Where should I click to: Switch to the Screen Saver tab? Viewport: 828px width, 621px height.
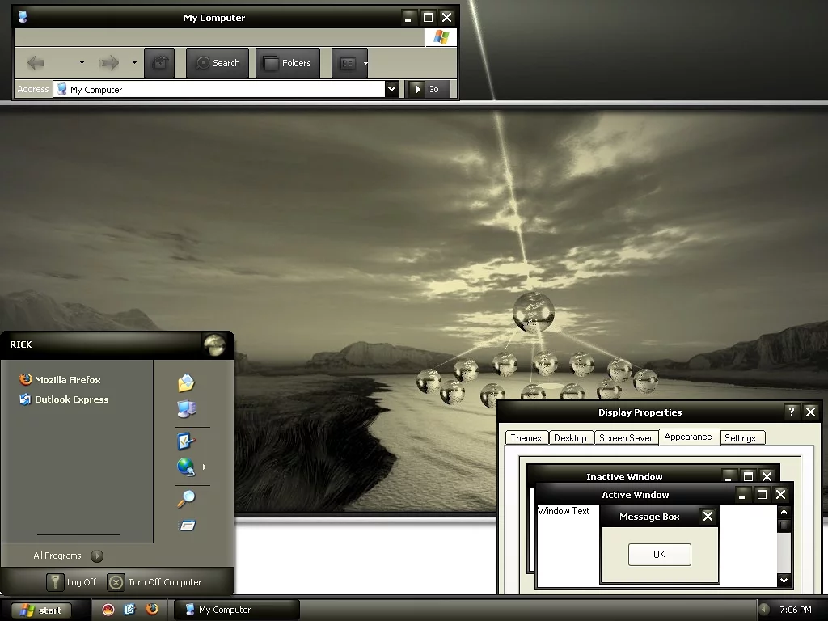(x=625, y=437)
